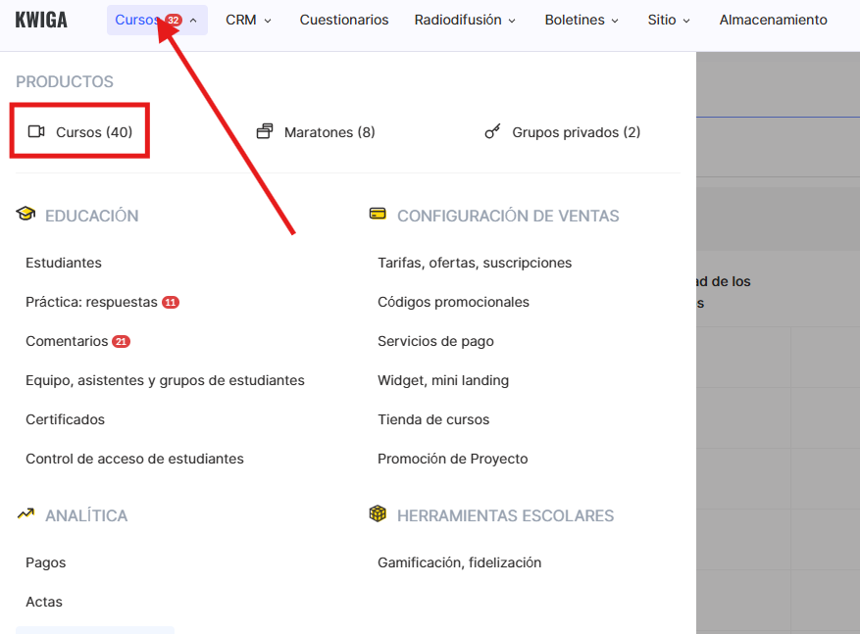Click the Analítica trend chart icon

[x=25, y=514]
